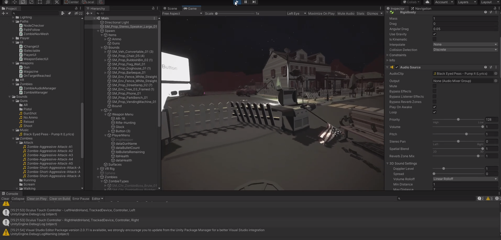Click Maximize On Play button
Screen dimensions: 501x240
click(321, 14)
